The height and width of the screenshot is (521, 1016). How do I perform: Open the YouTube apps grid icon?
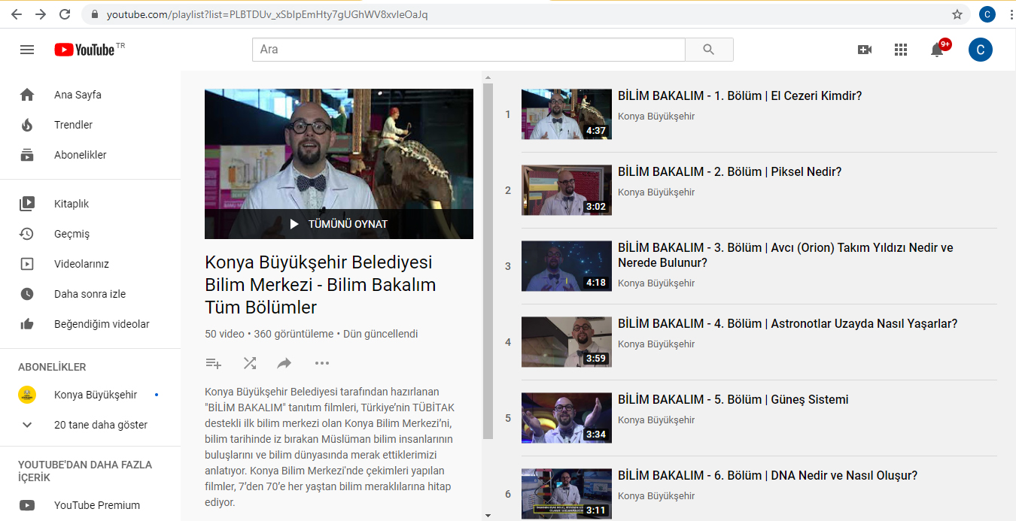[x=901, y=50]
